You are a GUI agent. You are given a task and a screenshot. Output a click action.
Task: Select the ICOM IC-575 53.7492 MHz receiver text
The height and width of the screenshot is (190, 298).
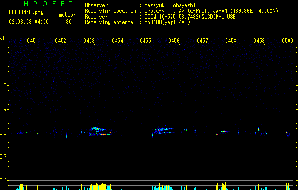pyautogui.click(x=190, y=17)
